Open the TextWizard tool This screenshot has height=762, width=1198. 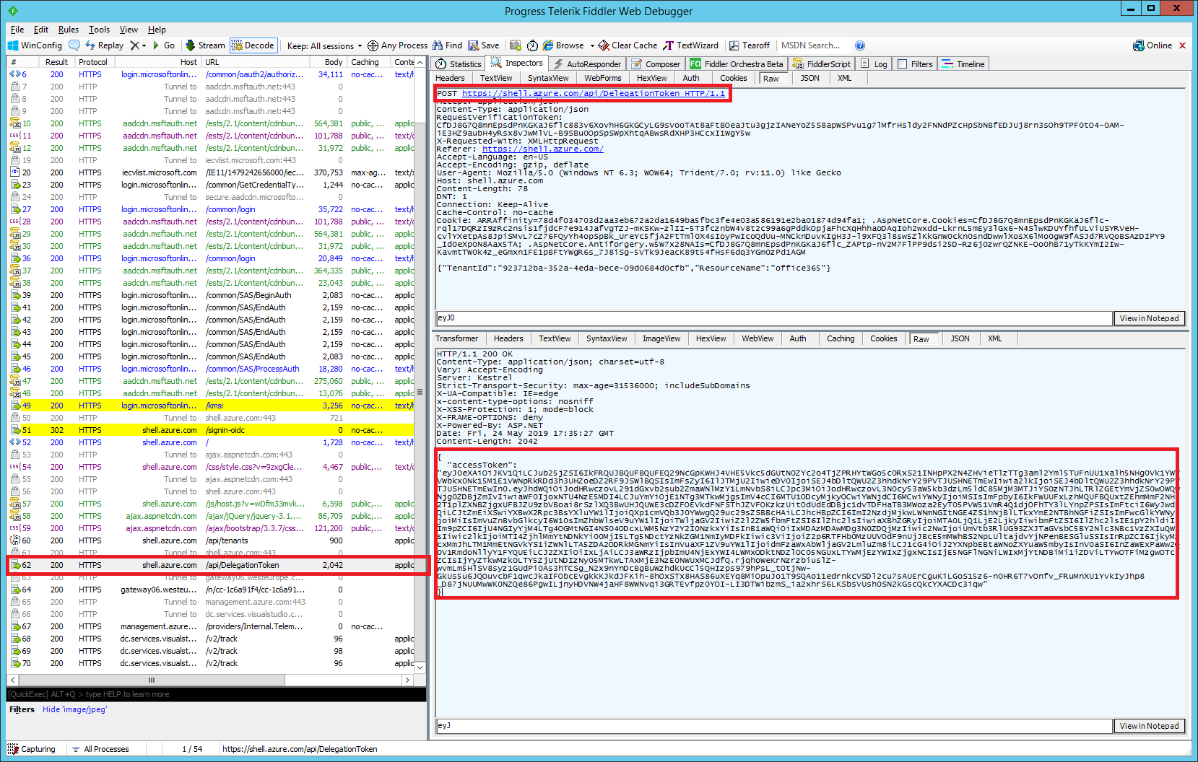[691, 45]
